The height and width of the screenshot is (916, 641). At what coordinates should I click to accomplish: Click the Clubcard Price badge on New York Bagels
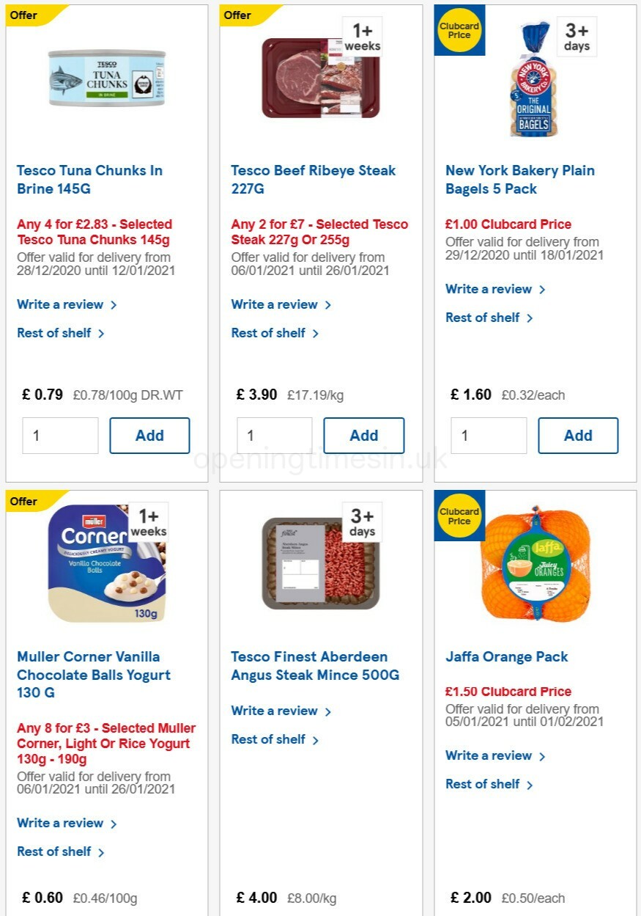459,31
